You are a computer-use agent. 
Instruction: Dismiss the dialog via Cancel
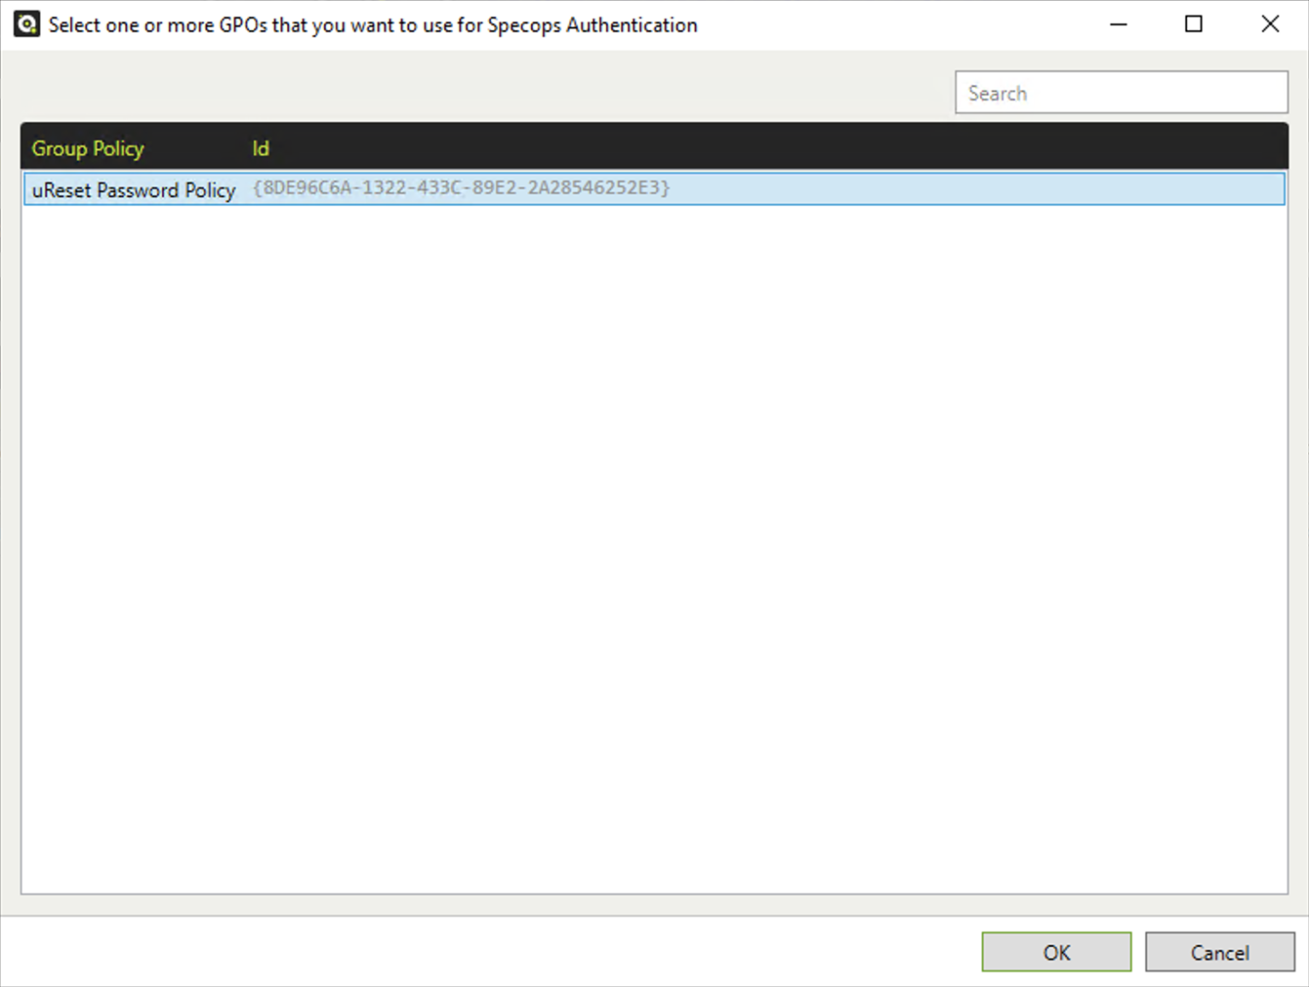pos(1220,952)
